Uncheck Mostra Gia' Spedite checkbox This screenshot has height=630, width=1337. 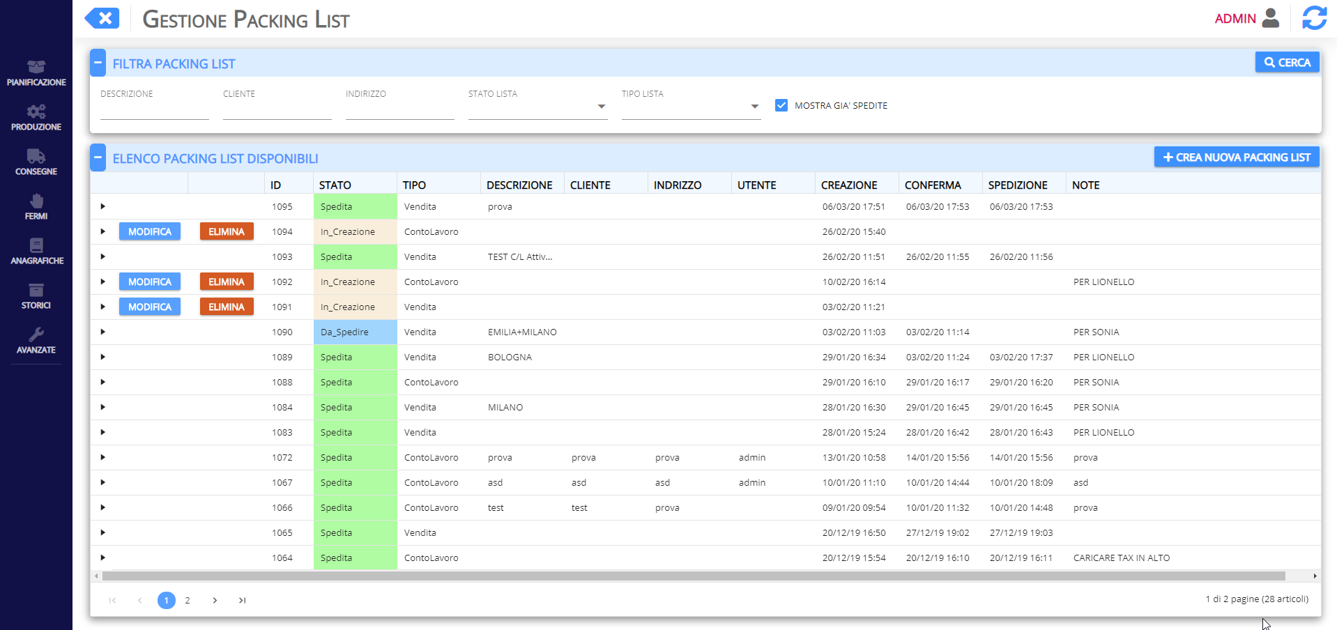(781, 105)
